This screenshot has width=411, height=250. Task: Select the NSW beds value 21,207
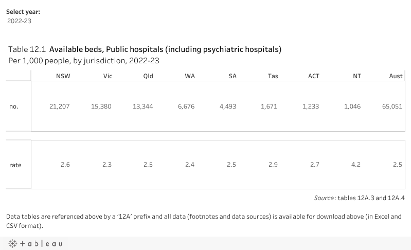click(x=60, y=106)
